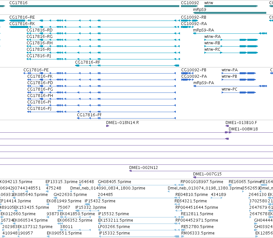Click Dmel_neb_014090_0834_1800.3prime label

pyautogui.click(x=107, y=188)
